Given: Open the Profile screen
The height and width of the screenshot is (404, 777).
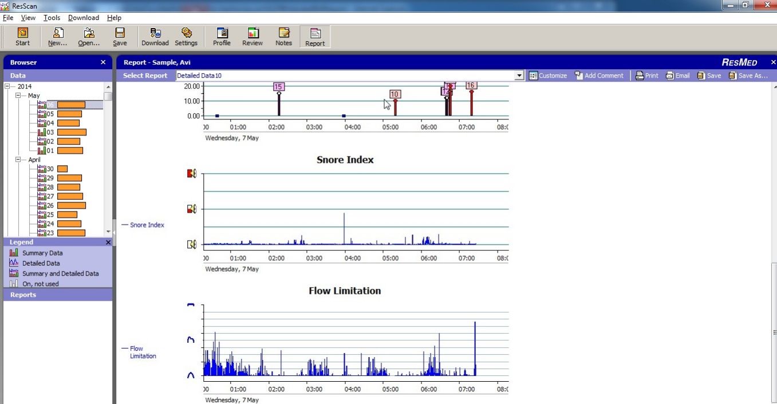Looking at the screenshot, I should (x=222, y=37).
